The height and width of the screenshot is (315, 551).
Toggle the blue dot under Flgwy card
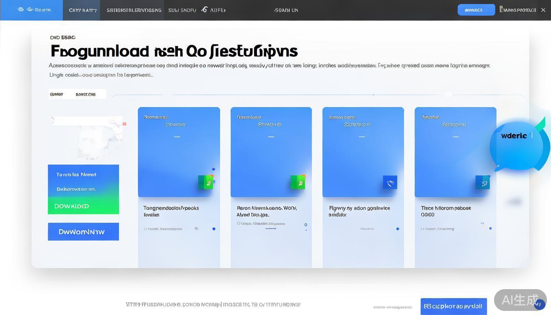coord(398,229)
